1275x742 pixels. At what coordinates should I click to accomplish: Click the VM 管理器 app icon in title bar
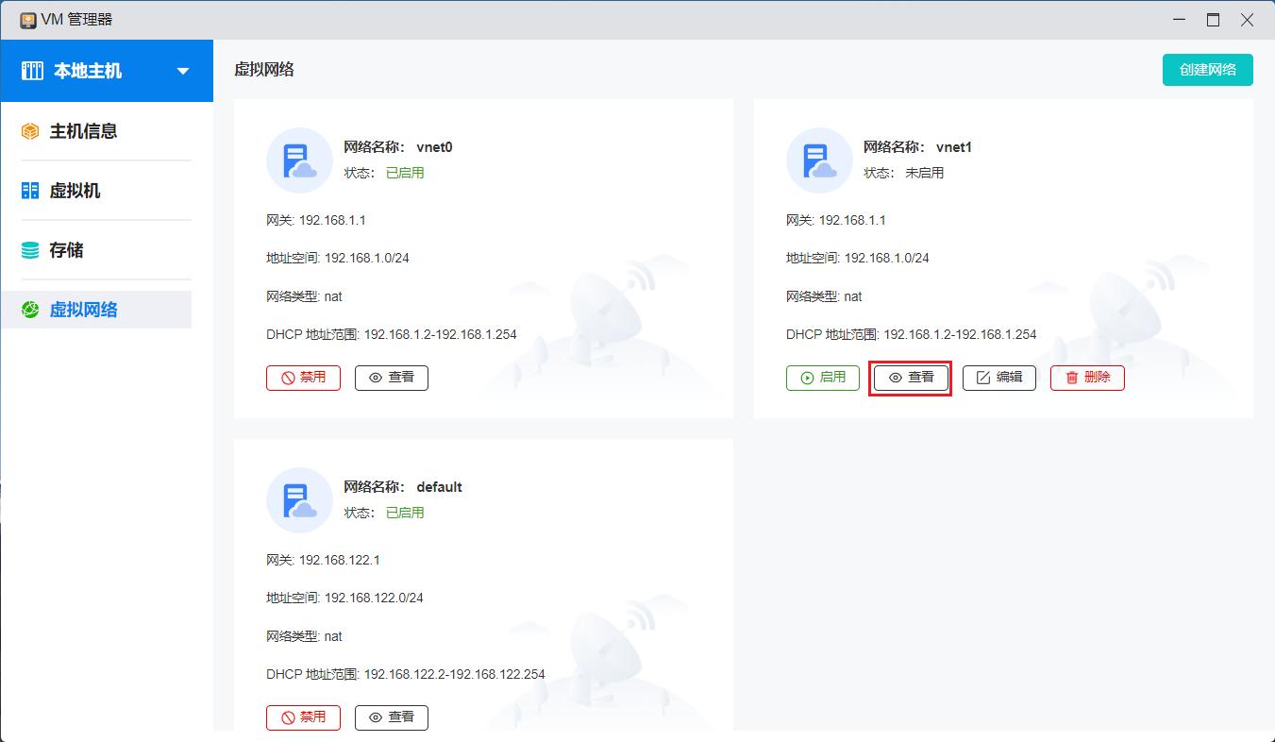tap(28, 20)
